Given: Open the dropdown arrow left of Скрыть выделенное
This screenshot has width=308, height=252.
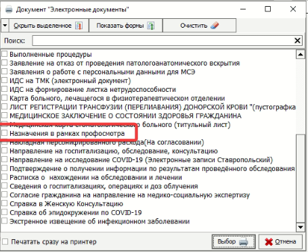Looking at the screenshot, I should pos(5,26).
